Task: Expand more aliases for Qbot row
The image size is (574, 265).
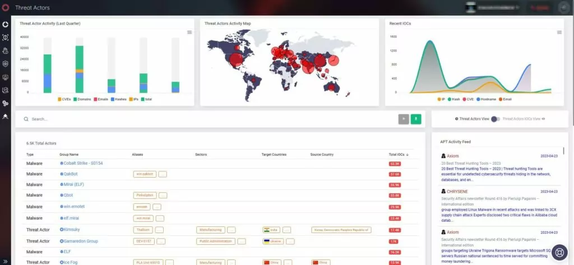Action: point(163,196)
